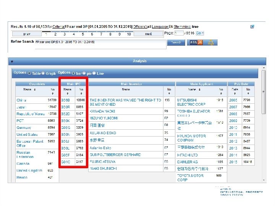Collapse the Analysis panel with the chevron
Image resolution: width=275 pixels, height=206 pixels.
coord(12,61)
